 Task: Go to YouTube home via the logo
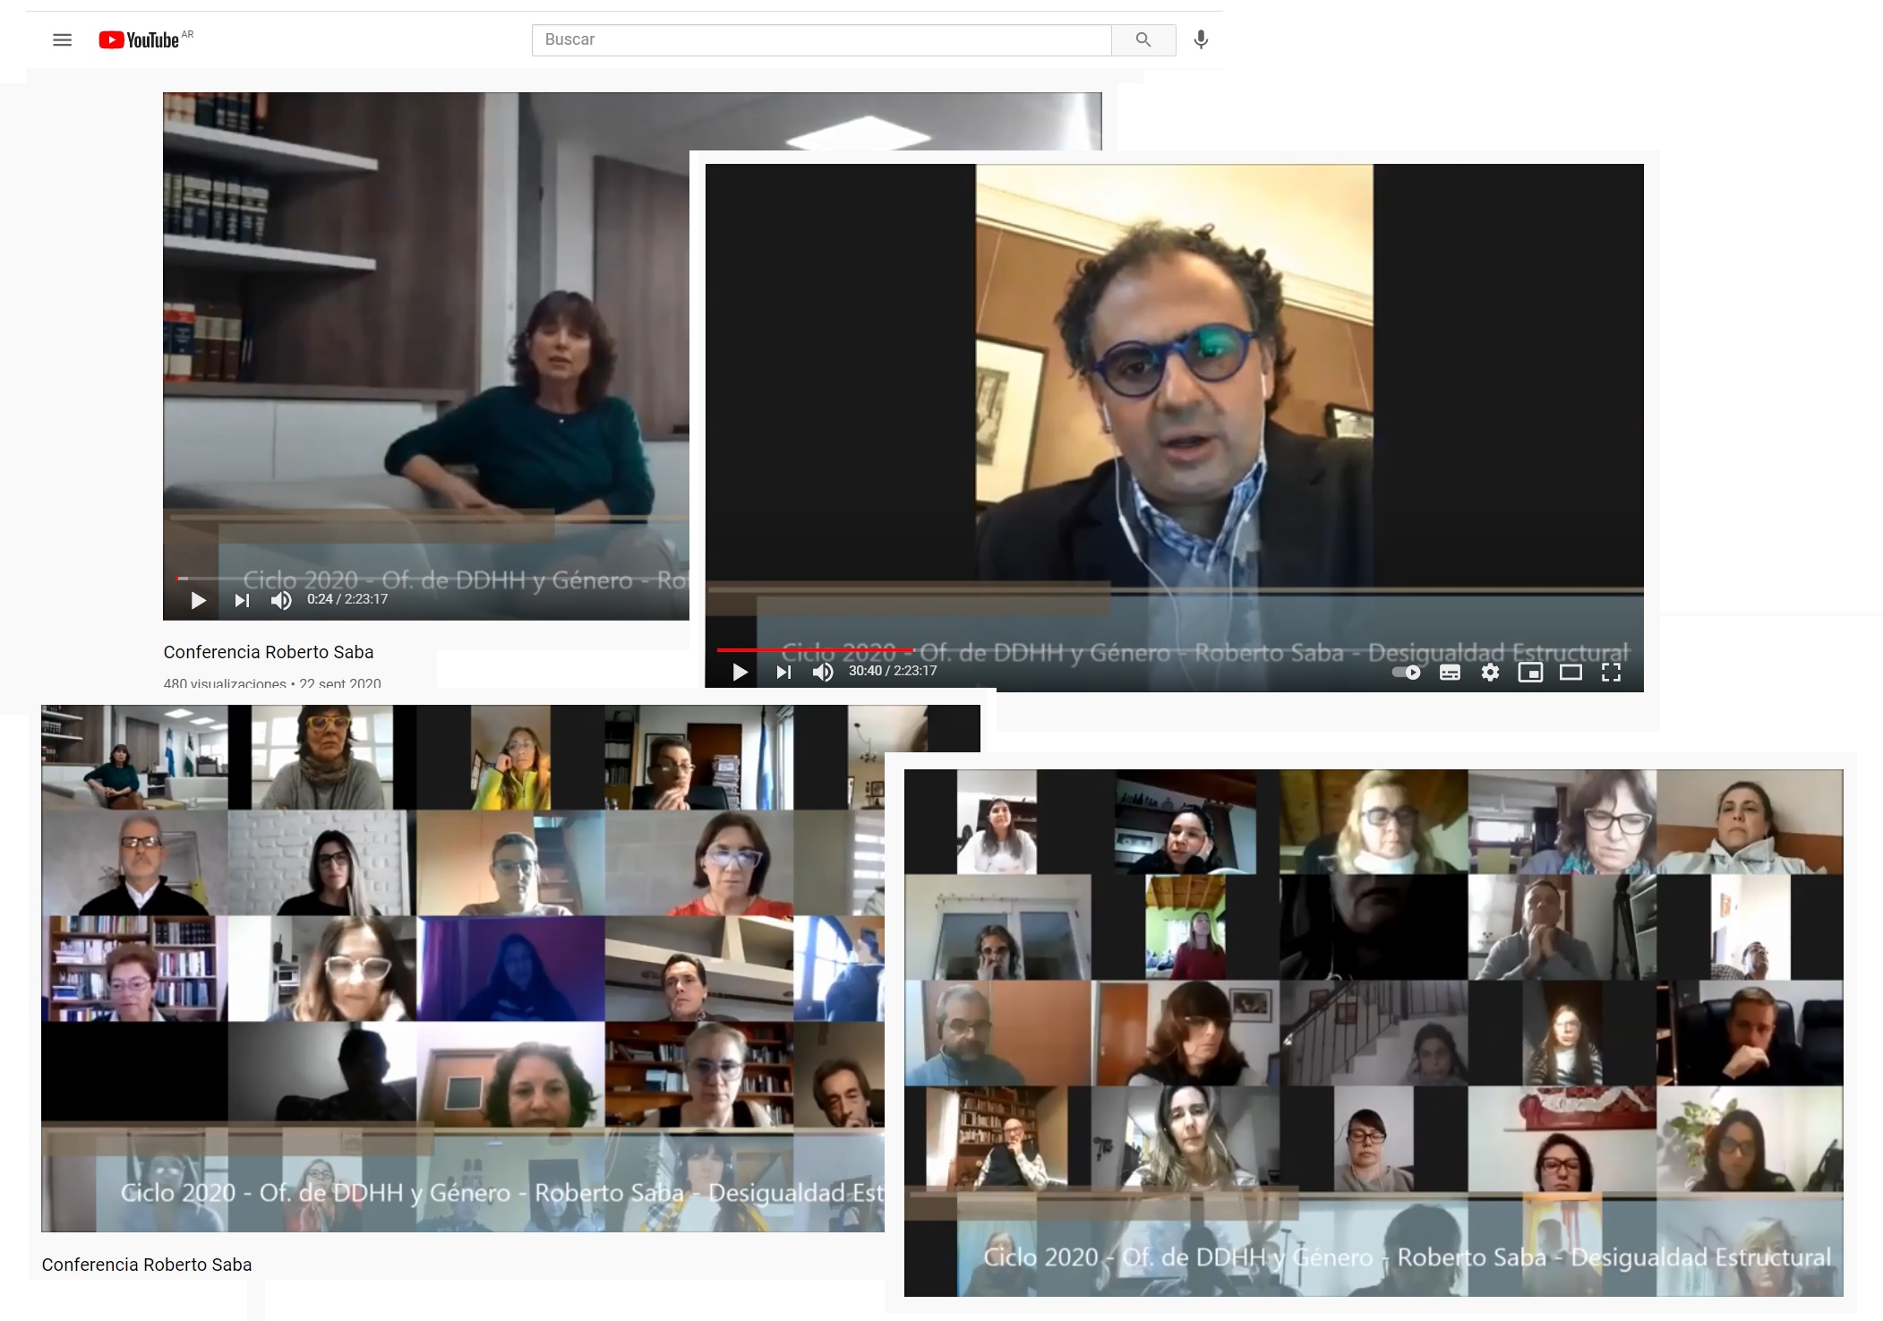(139, 39)
